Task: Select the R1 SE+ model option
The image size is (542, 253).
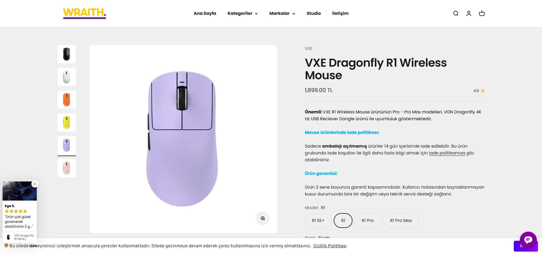Action: pos(318,221)
